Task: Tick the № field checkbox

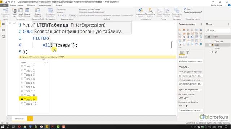Action: [210, 52]
